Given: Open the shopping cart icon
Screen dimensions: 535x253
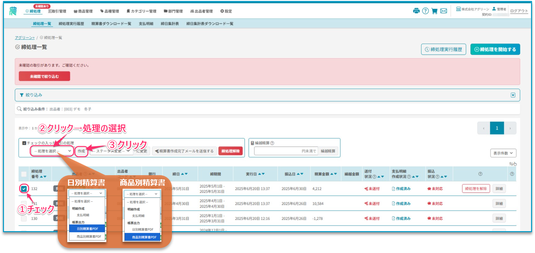Looking at the screenshot, I should pos(434,11).
